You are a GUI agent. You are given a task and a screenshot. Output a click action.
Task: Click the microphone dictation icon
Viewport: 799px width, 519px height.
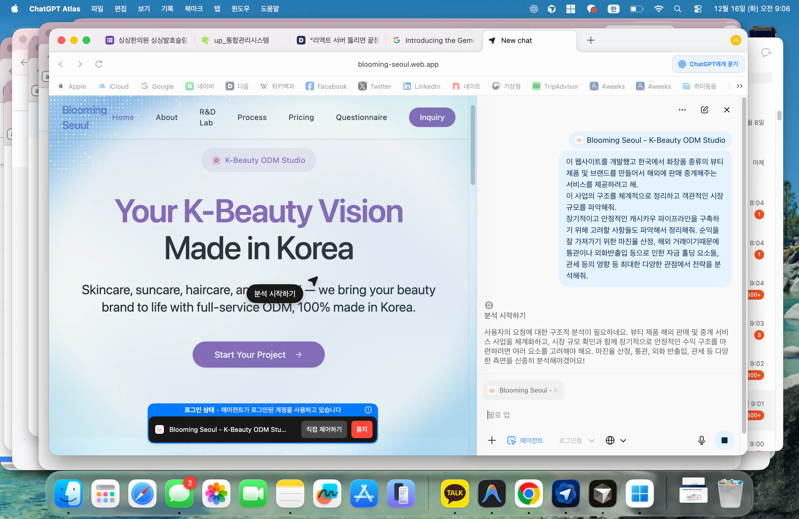(x=701, y=440)
